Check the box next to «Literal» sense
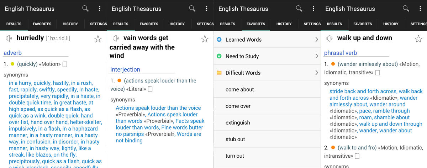The image size is (427, 168). tap(150, 89)
